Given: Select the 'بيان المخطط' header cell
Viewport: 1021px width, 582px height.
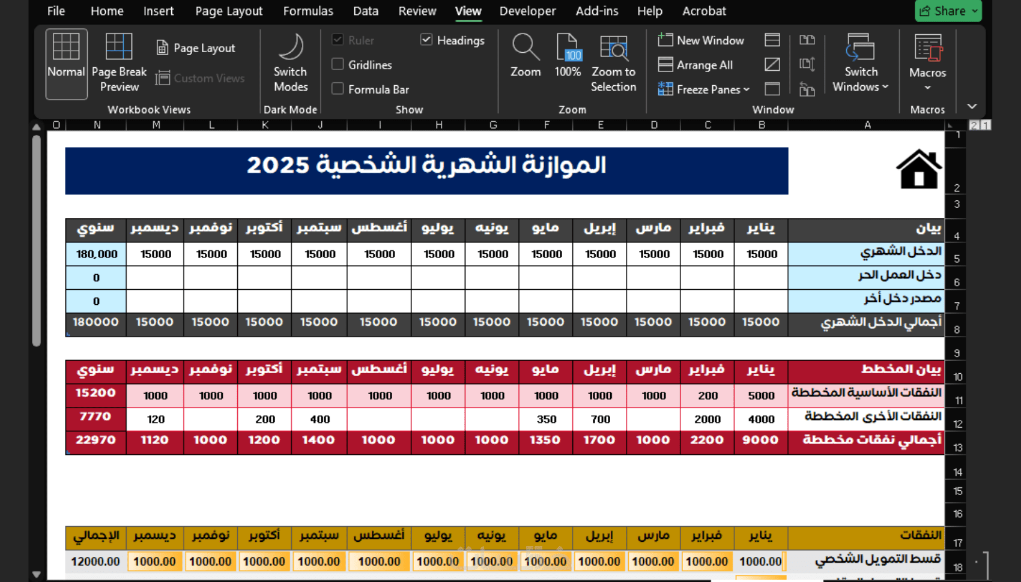Looking at the screenshot, I should pyautogui.click(x=866, y=372).
